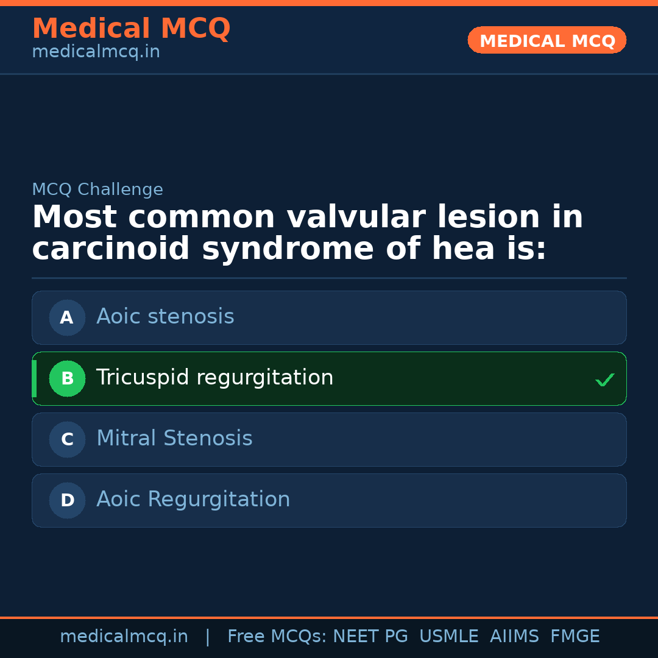
Task: Click "FMGE" in the footer
Action: (x=575, y=637)
